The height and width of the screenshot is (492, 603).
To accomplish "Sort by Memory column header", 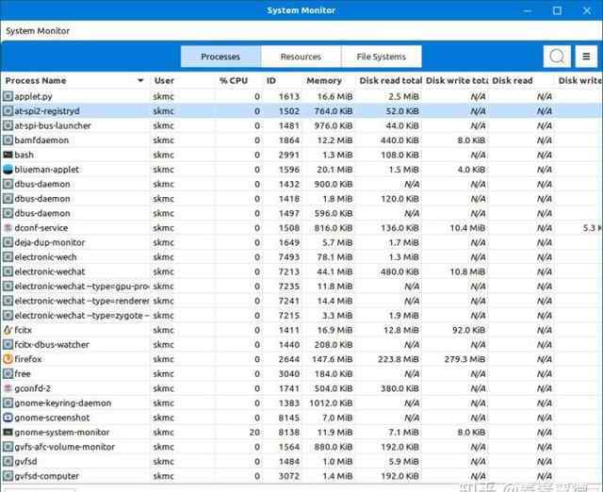I will (x=323, y=81).
